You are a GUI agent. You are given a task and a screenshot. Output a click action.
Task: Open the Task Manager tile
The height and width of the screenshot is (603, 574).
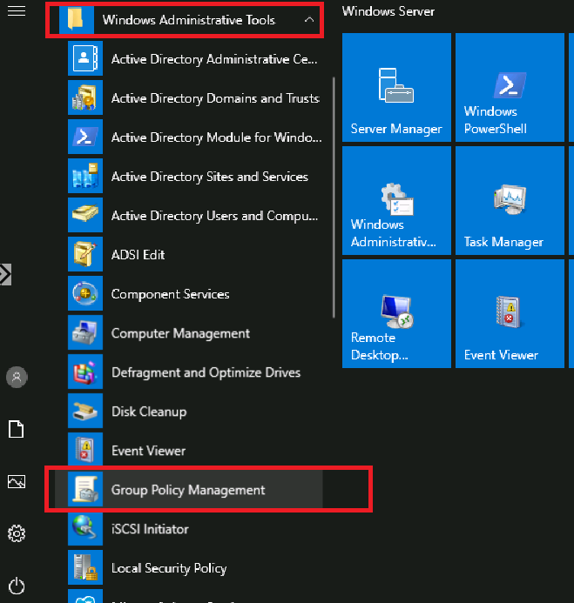pos(510,200)
